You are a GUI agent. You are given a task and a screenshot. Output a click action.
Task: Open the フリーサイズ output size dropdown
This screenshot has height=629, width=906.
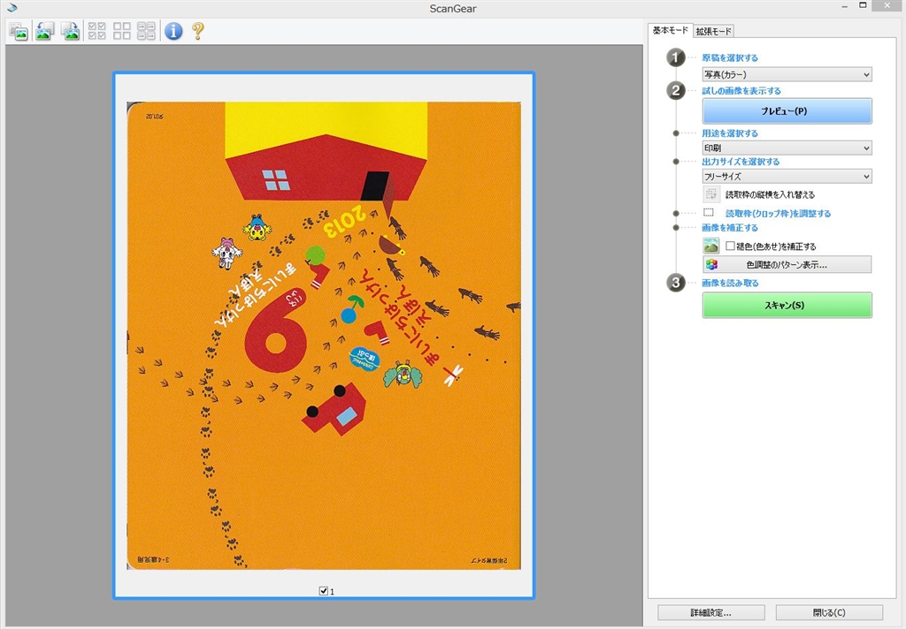tap(787, 176)
